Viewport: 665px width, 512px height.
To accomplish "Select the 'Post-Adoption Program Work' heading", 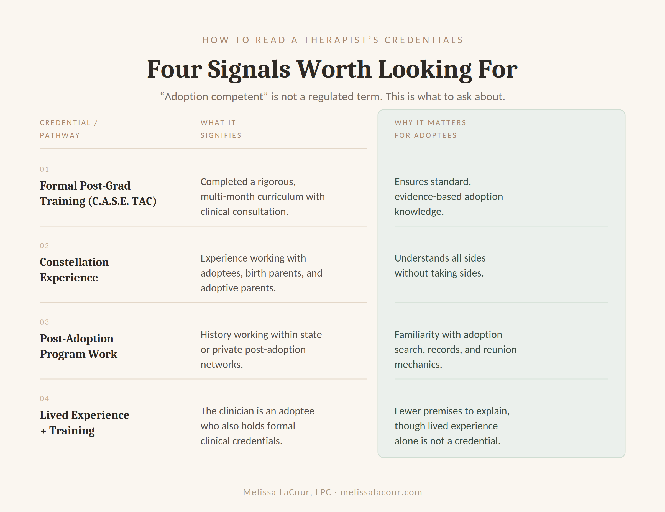I will [x=79, y=346].
